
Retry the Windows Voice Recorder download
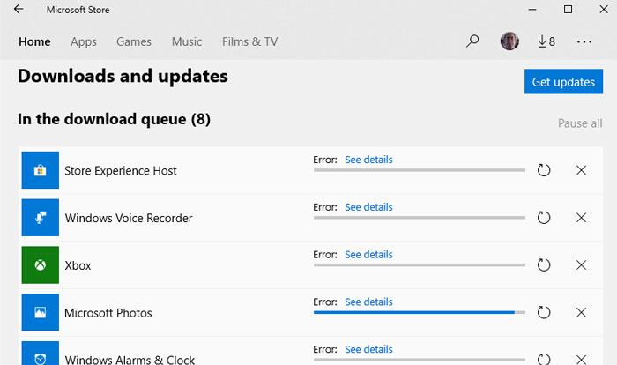point(544,218)
